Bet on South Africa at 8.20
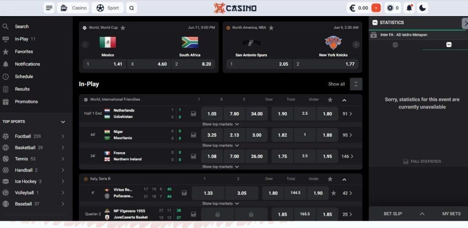Viewport: 468px width, 228px height. (x=193, y=64)
